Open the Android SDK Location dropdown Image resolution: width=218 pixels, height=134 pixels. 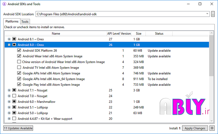tap(207, 14)
